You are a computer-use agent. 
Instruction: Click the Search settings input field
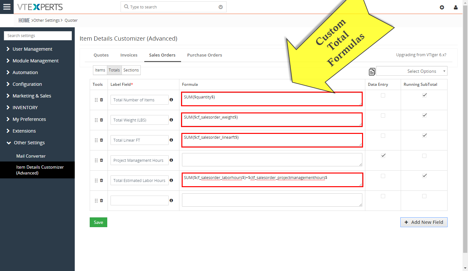pyautogui.click(x=38, y=36)
